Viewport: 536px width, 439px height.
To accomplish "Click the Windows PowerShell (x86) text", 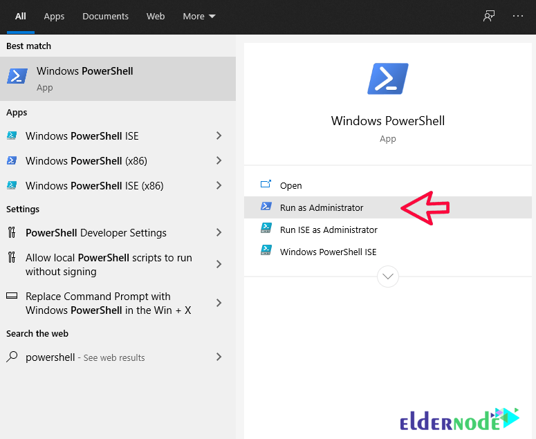I will (86, 161).
